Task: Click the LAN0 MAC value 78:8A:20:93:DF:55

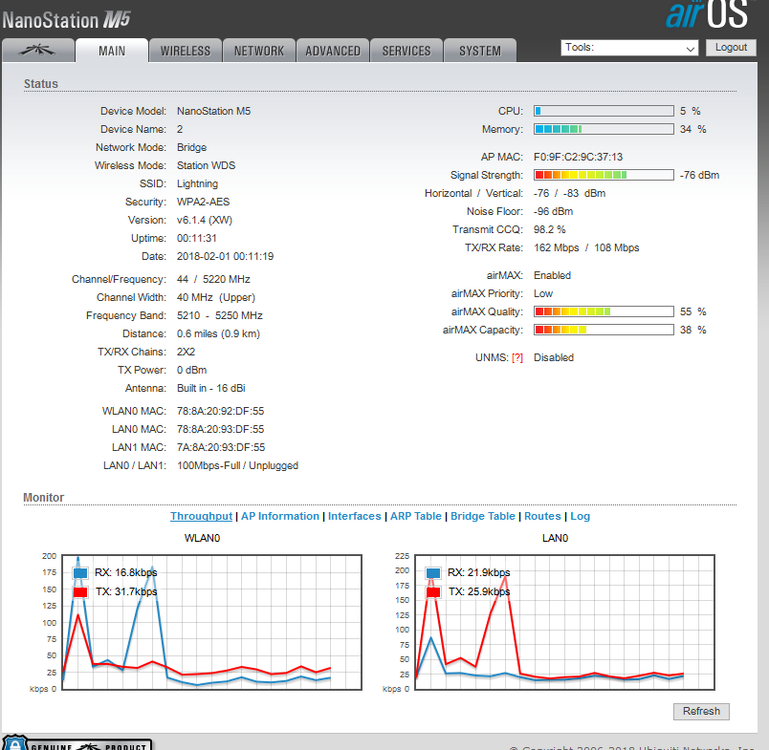Action: pos(221,429)
